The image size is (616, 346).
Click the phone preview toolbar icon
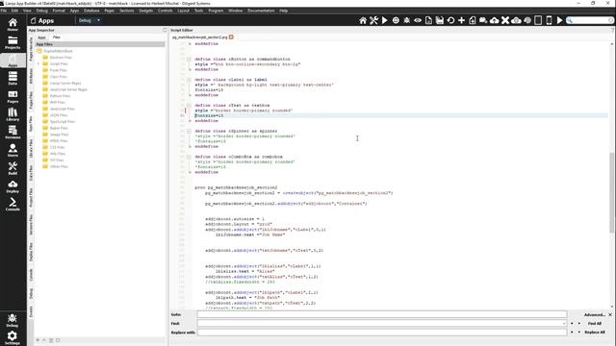click(x=550, y=20)
